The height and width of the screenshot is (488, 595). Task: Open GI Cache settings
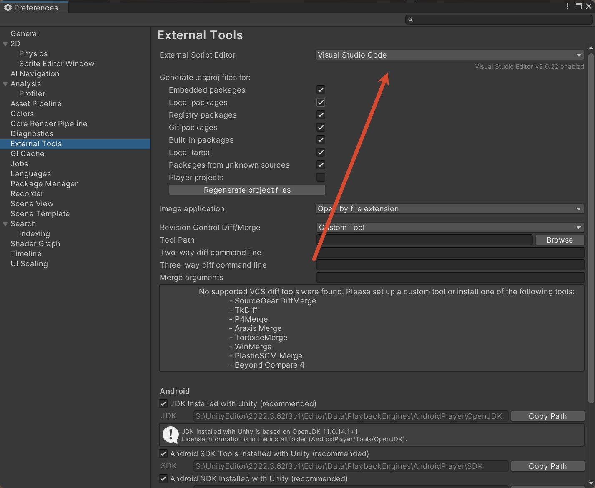(x=28, y=154)
